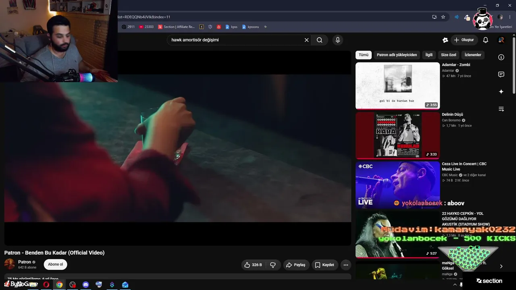Open the kpssoru bookmark
The height and width of the screenshot is (290, 516).
tap(250, 27)
